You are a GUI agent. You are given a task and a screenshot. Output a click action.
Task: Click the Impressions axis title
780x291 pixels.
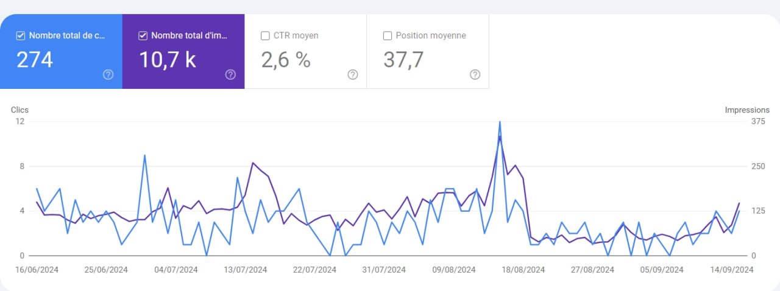[747, 110]
